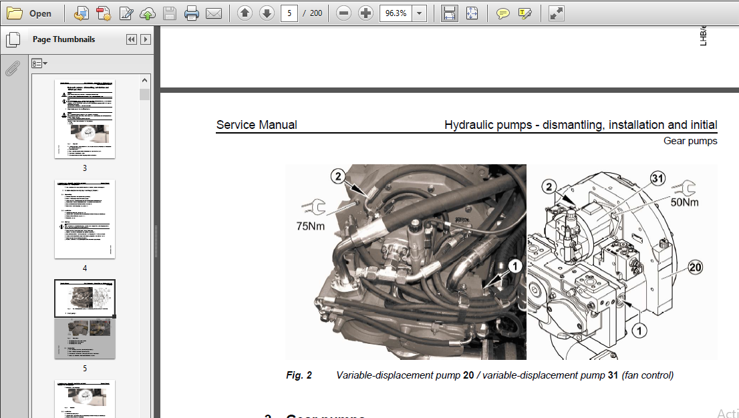This screenshot has height=418, width=739.
Task: Click the pane divider grip handle
Action: pyautogui.click(x=156, y=241)
